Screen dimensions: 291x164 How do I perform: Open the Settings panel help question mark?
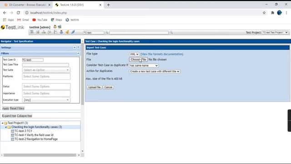[78, 47]
